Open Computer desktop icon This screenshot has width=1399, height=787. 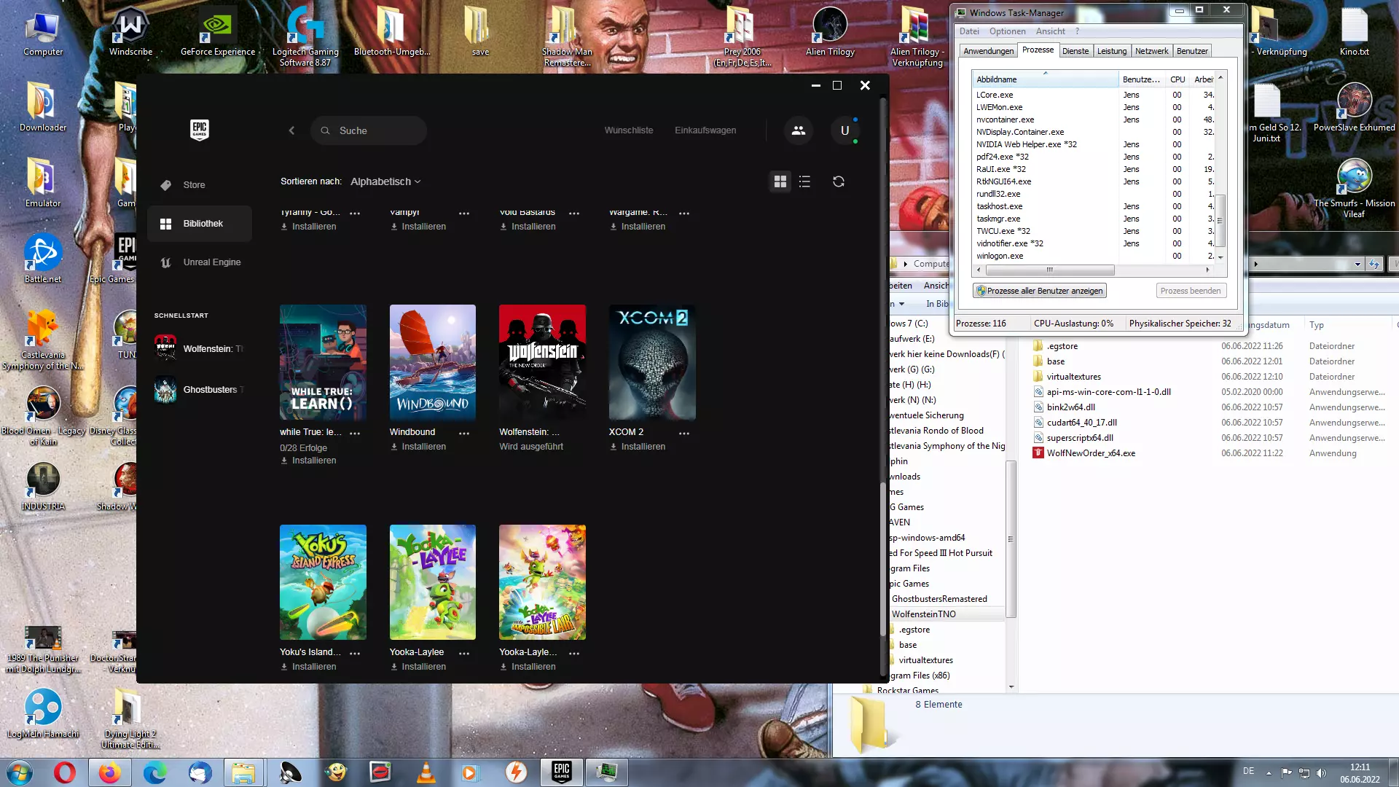coord(43,34)
